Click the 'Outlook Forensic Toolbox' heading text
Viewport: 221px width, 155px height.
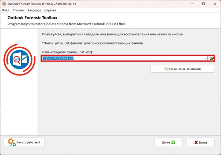pos(32,18)
